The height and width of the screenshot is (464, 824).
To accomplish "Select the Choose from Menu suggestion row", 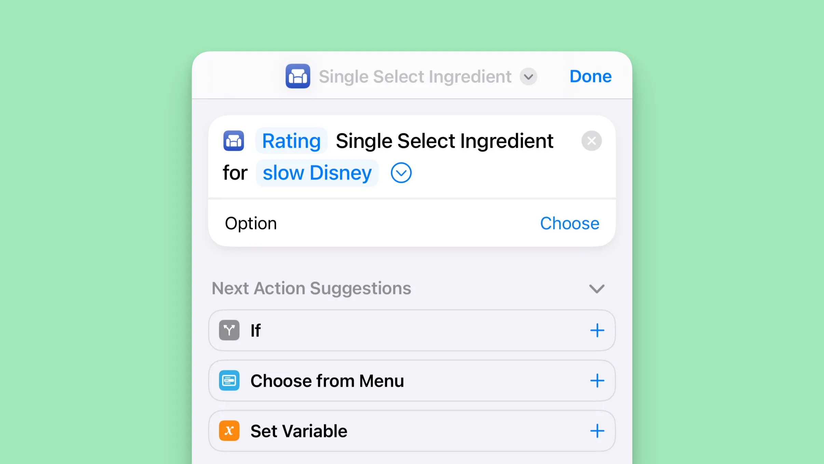I will 444,381.
